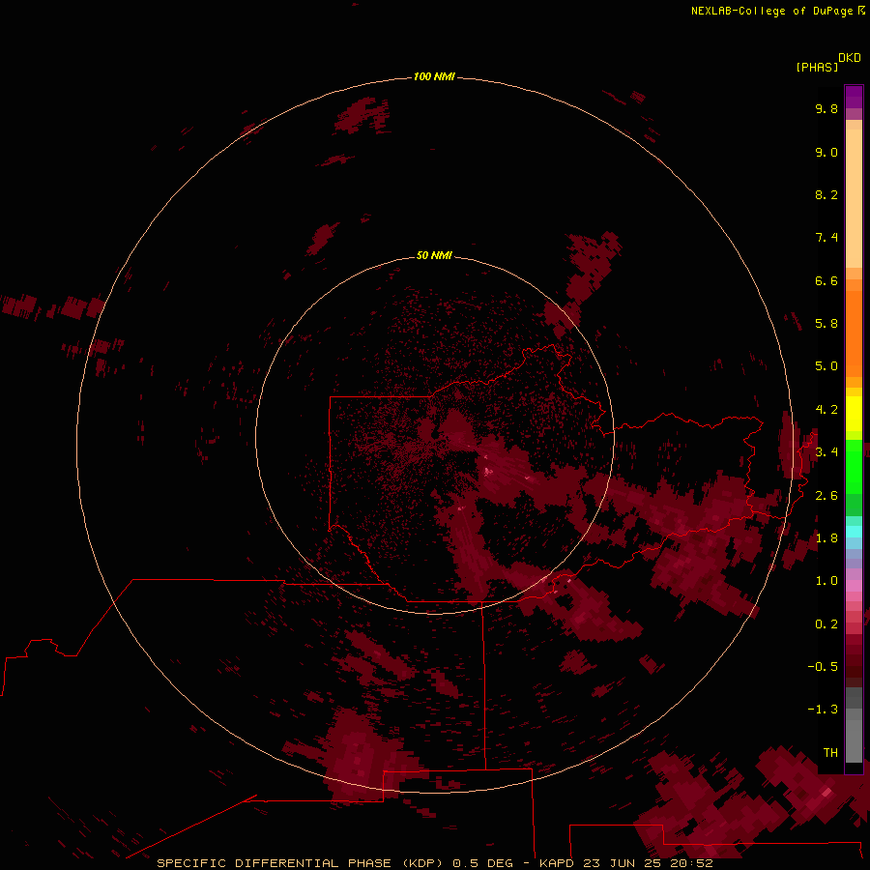The image size is (870, 870).
Task: Click the 8.2 legend value
Action: [826, 194]
